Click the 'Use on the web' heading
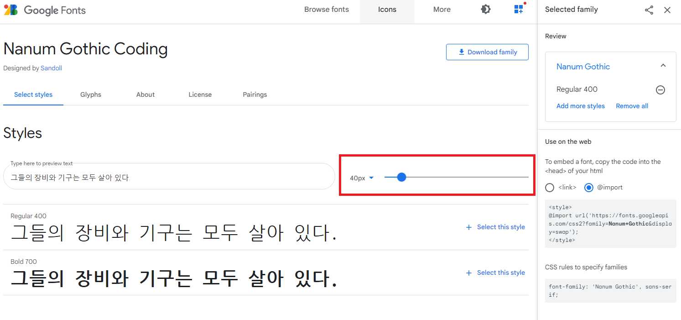Viewport: 681px width, 320px height. pyautogui.click(x=568, y=142)
